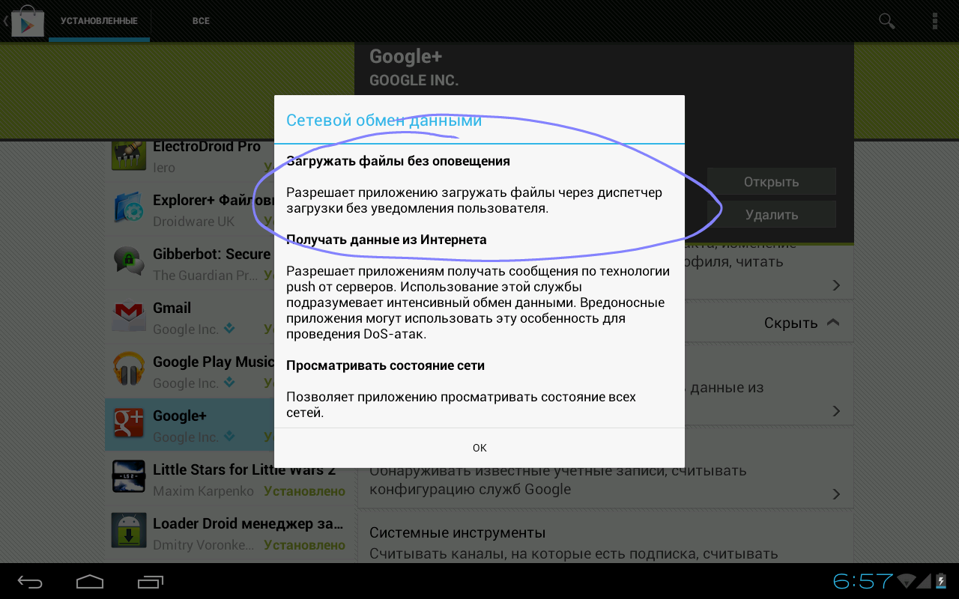Image resolution: width=959 pixels, height=599 pixels.
Task: Tap the Little Stars for Little Wars icon
Action: (129, 478)
